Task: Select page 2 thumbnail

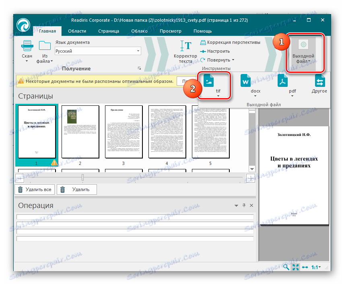Action: tap(80, 132)
